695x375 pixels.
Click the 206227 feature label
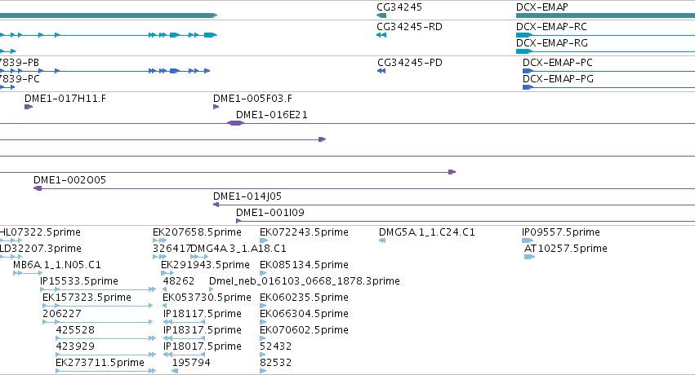click(x=61, y=314)
